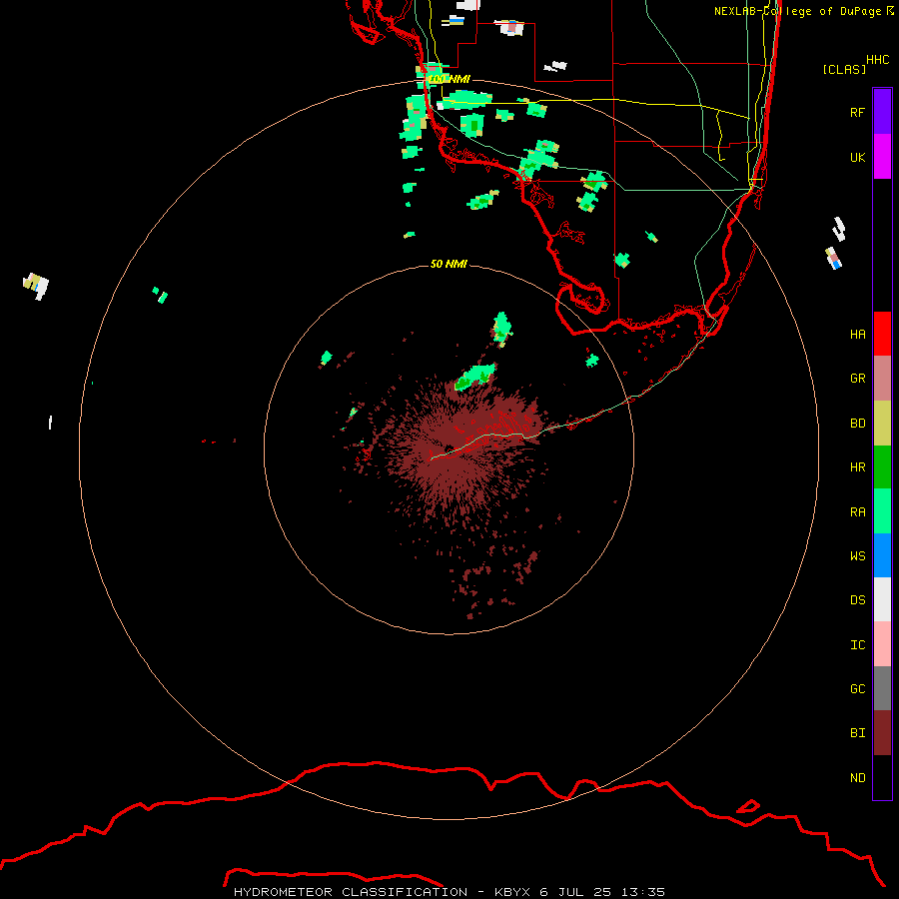Click the HA legend label
The image size is (899, 899).
[x=857, y=334]
